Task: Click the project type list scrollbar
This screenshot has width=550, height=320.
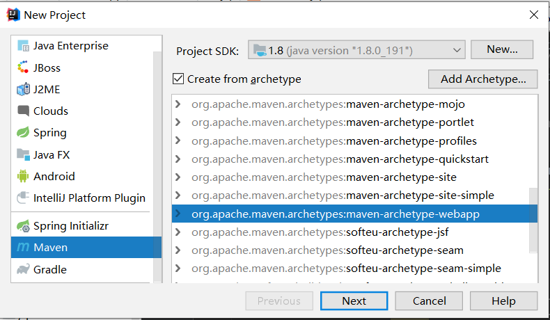Action: click(157, 166)
